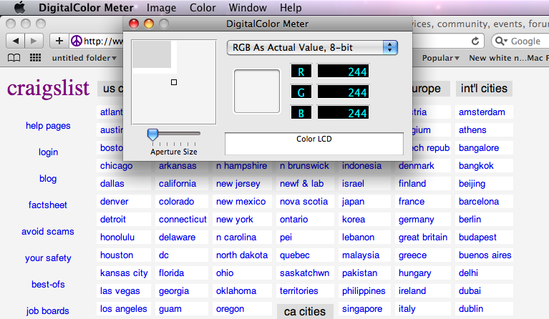Open the nova scotia link
Viewport: 549px width, 319px height.
click(x=304, y=202)
